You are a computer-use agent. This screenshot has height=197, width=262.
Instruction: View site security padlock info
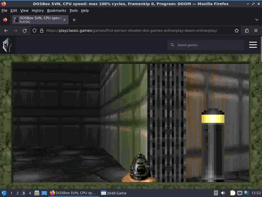pos(42,31)
